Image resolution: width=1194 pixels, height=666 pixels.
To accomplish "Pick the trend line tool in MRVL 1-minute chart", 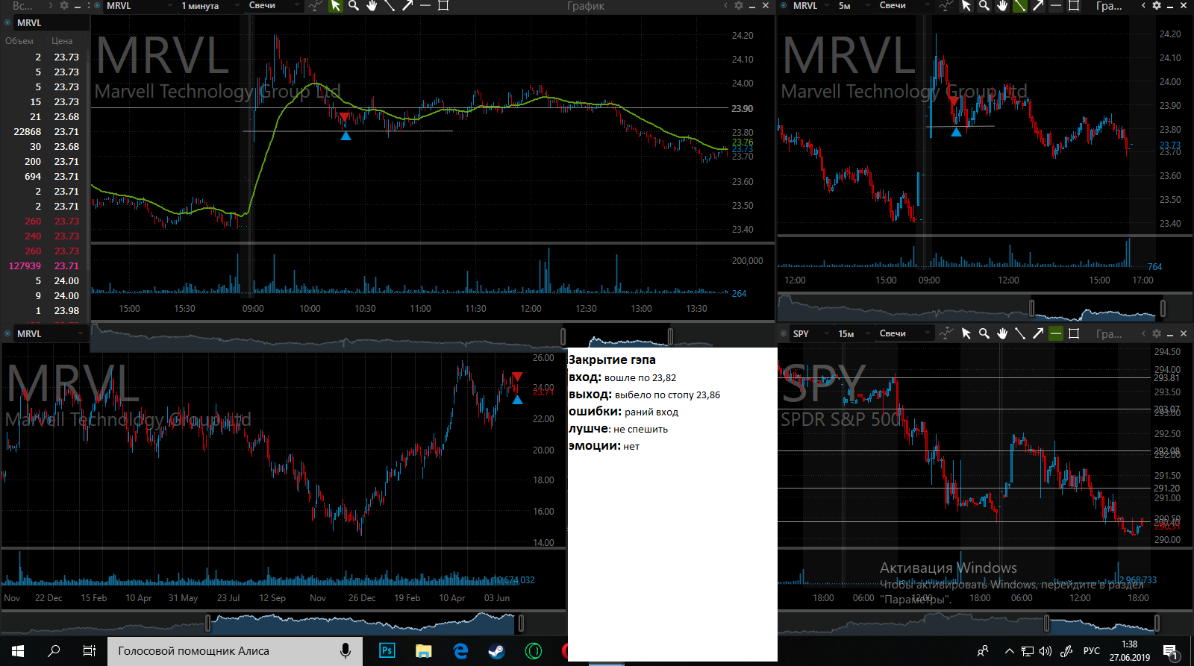I will click(390, 6).
